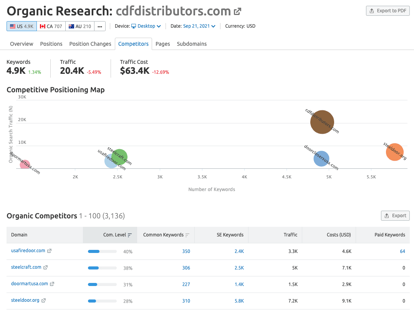Image resolution: width=414 pixels, height=311 pixels.
Task: Select the CA 707 database button
Action: click(x=51, y=26)
